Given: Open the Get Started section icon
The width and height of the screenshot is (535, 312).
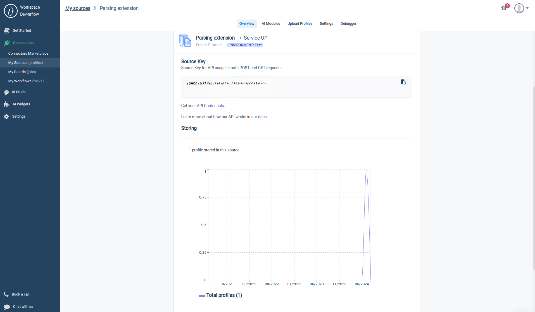Looking at the screenshot, I should point(6,30).
